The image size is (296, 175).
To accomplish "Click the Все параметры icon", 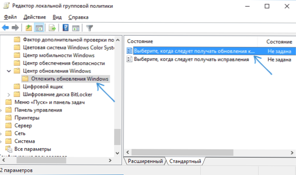I will [9, 149].
